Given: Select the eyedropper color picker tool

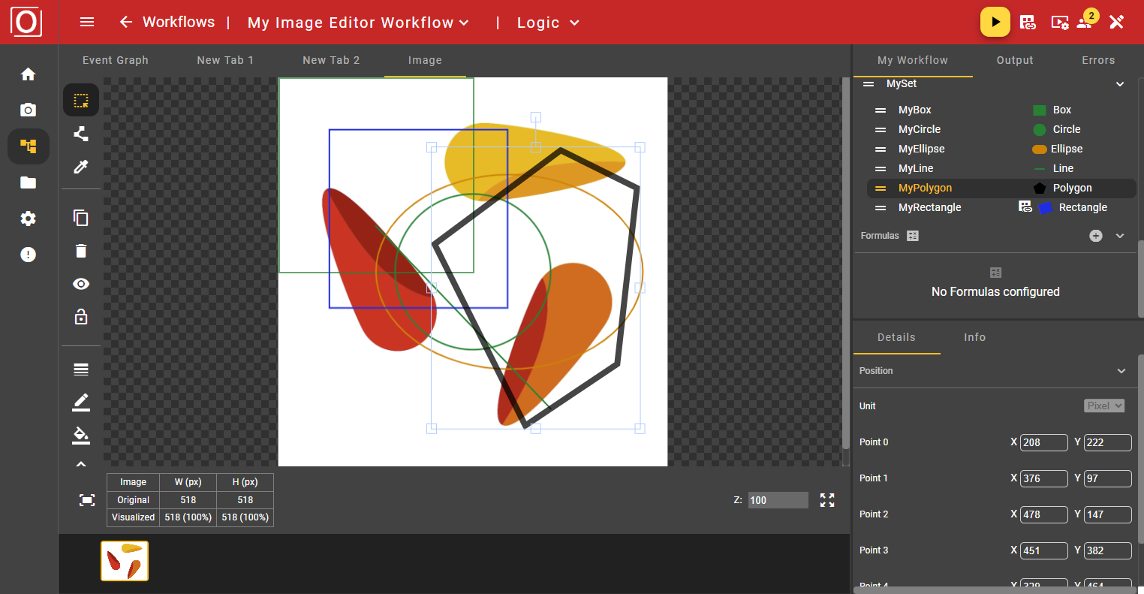Looking at the screenshot, I should pyautogui.click(x=81, y=167).
